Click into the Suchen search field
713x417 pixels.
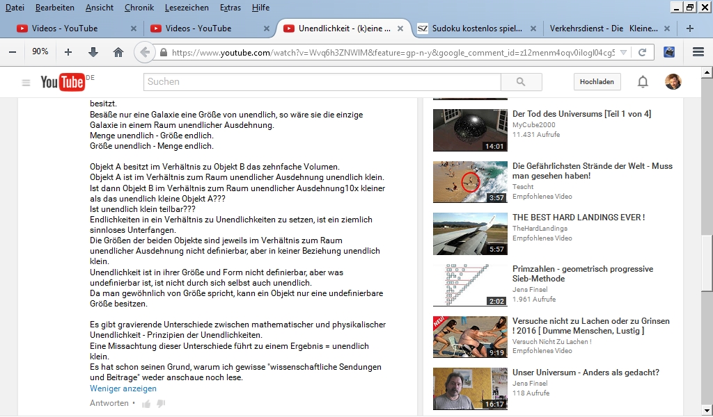(322, 82)
